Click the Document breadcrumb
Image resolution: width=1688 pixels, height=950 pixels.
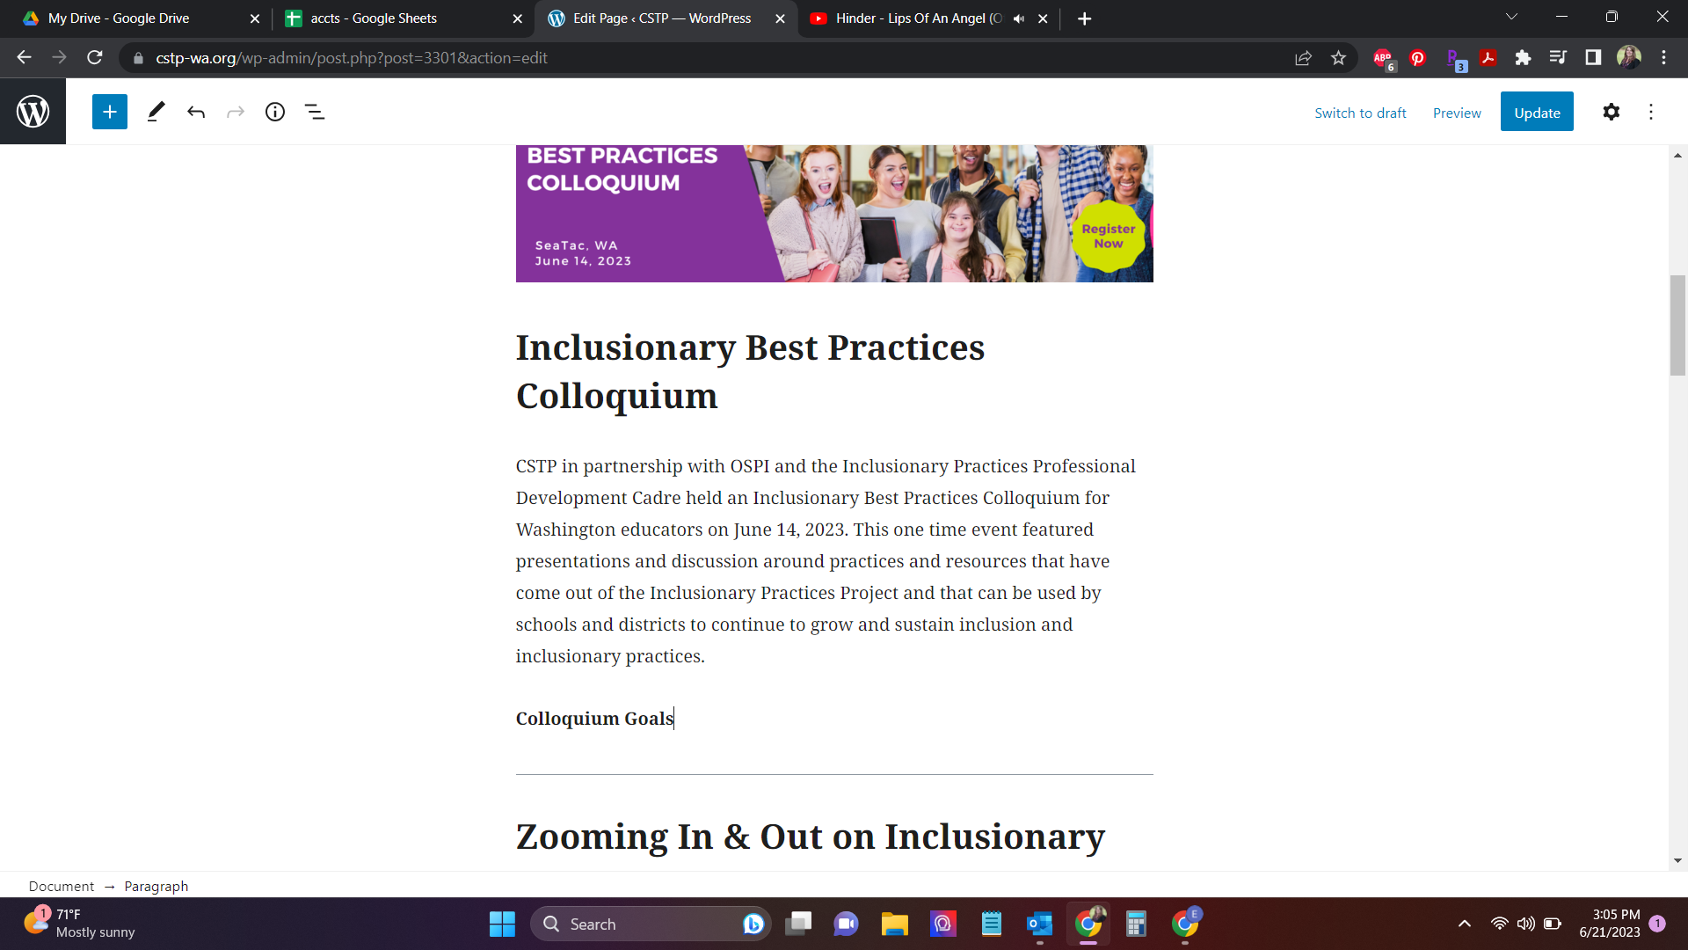point(61,886)
